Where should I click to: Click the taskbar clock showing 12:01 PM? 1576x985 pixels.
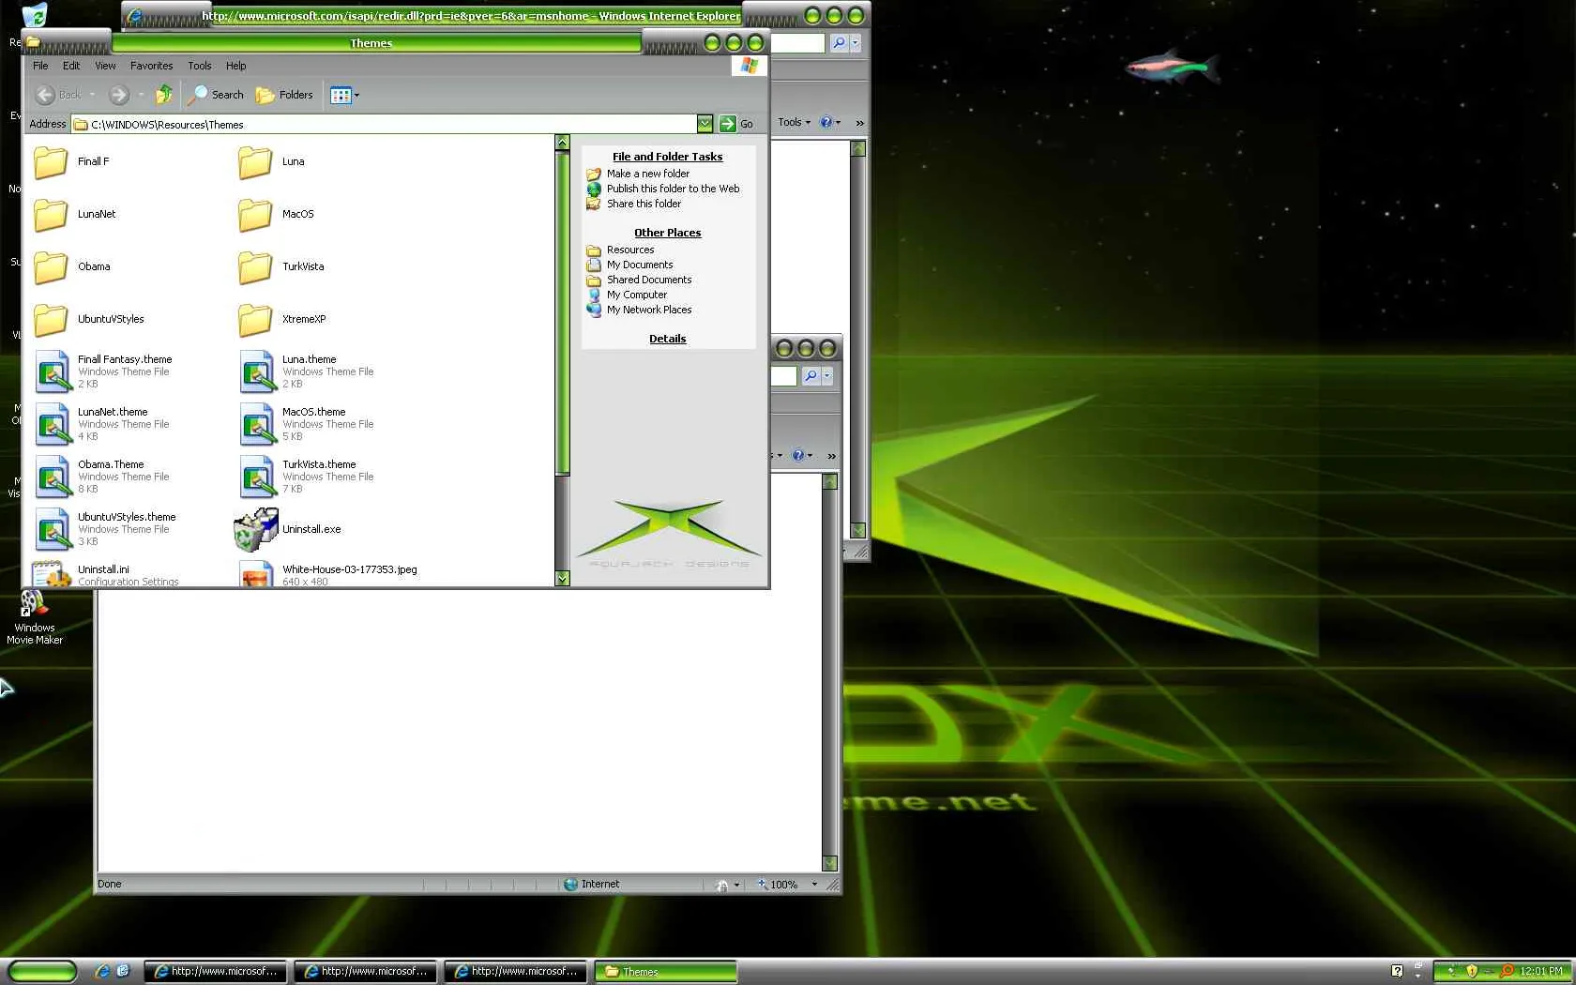point(1541,972)
